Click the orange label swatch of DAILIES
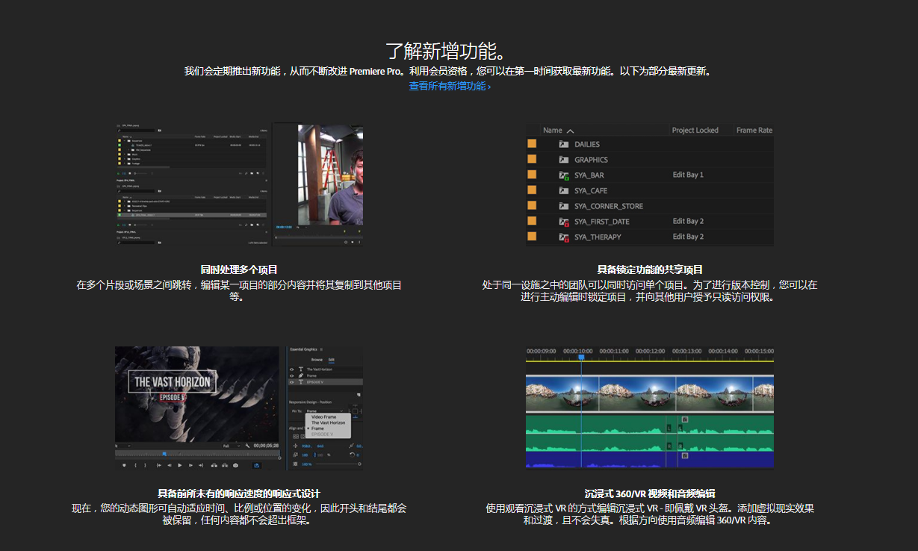Viewport: 918px width, 551px height. click(532, 144)
